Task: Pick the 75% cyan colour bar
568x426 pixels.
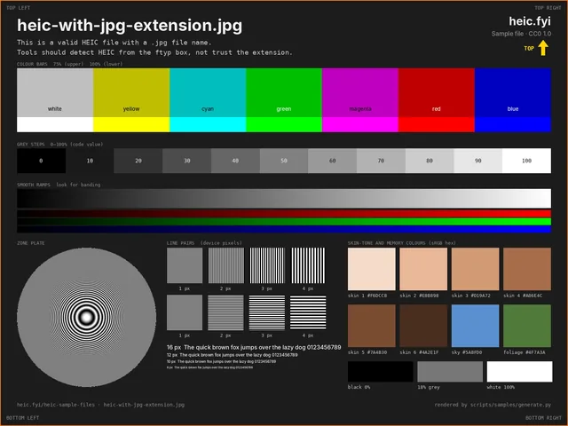Action: pyautogui.click(x=208, y=92)
